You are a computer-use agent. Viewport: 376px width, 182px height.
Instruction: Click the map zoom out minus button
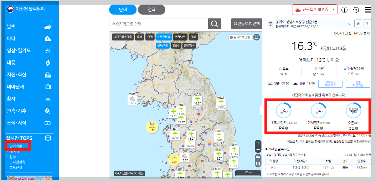[258, 150]
